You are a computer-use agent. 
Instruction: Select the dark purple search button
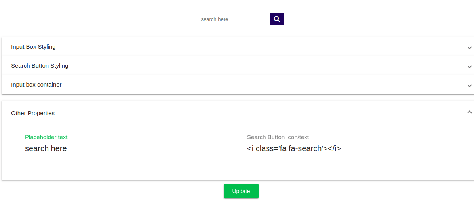click(277, 19)
